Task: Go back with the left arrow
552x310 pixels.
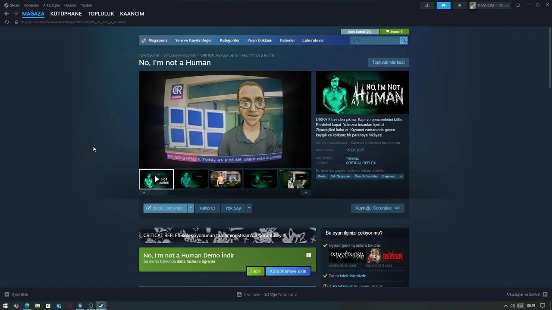Action: (6, 14)
